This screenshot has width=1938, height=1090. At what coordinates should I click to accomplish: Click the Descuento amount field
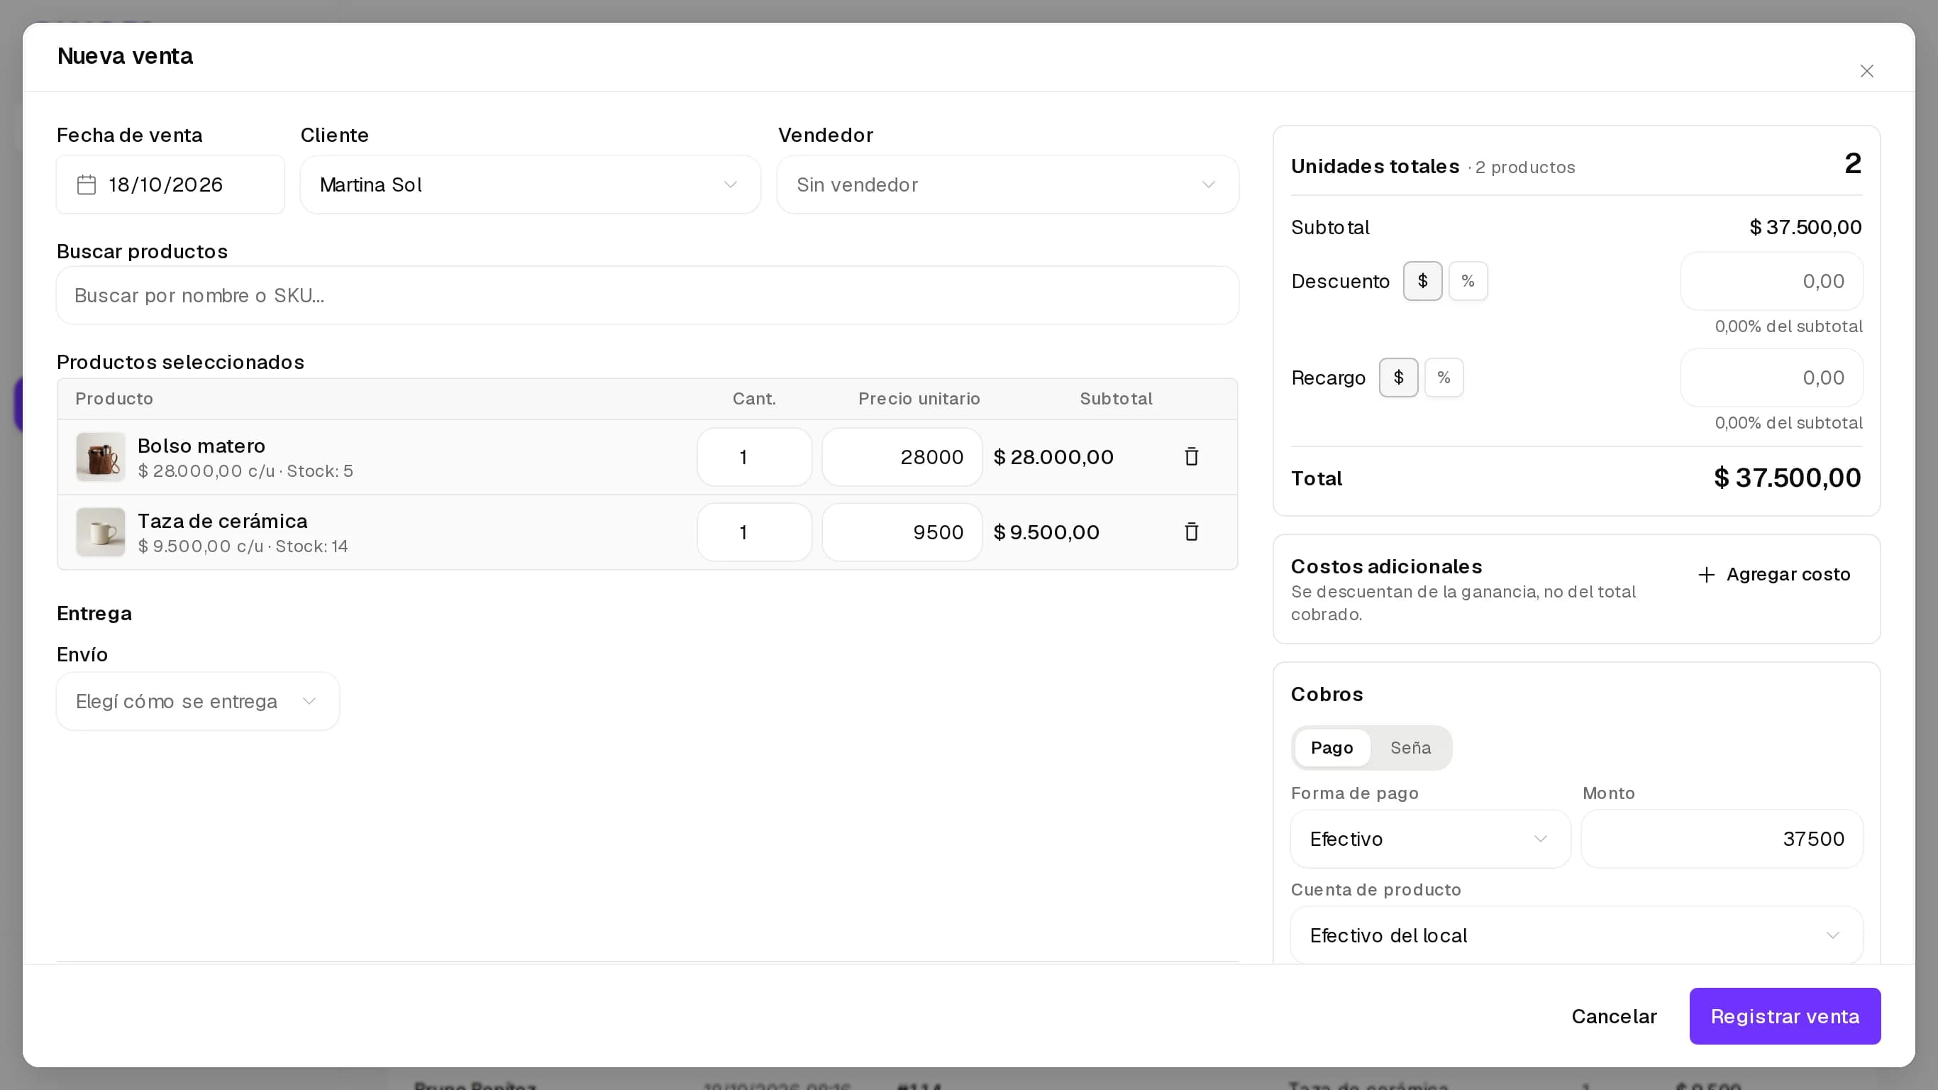pyautogui.click(x=1771, y=282)
